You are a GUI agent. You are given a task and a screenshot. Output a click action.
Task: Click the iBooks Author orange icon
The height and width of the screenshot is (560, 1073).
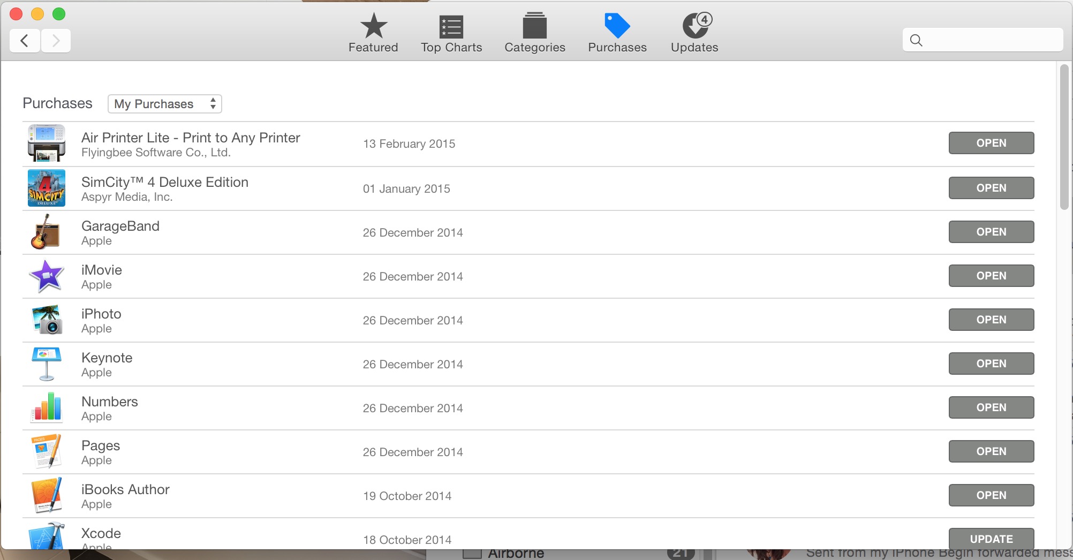point(47,495)
